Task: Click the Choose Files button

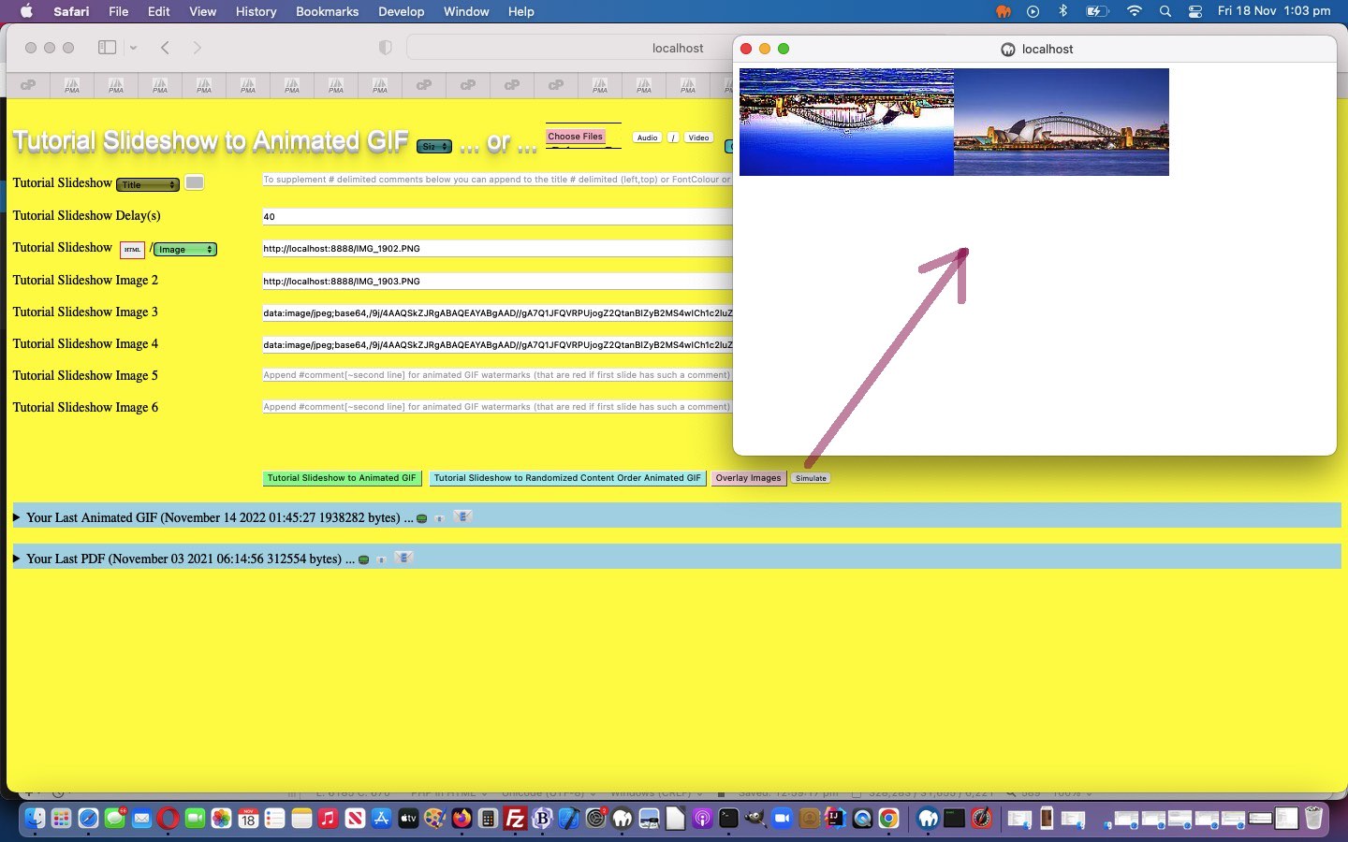Action: pyautogui.click(x=575, y=137)
